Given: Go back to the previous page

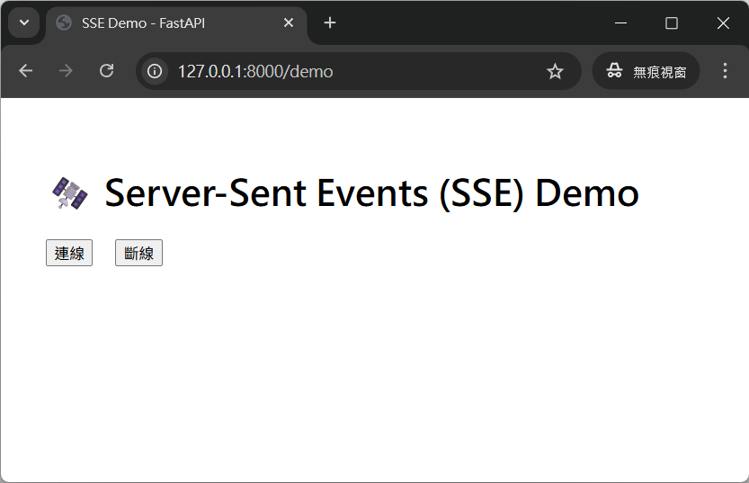Looking at the screenshot, I should (x=25, y=71).
